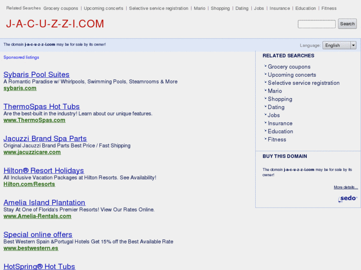The width and height of the screenshot is (361, 270).
Task: Open HotSpring Hot Tubs listing
Action: [x=39, y=267]
